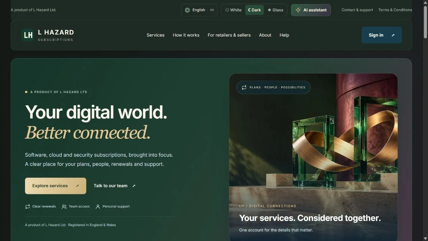
Task: Open the Help menu item
Action: click(284, 35)
